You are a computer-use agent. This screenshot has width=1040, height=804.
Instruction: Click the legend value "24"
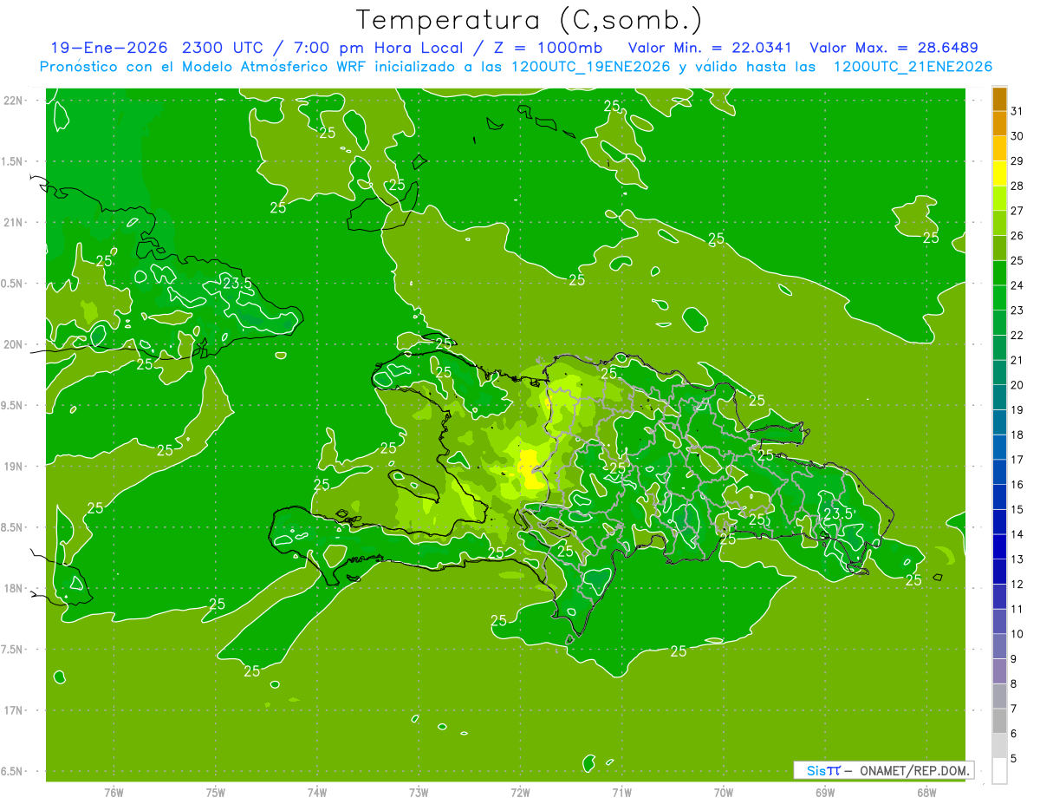click(1017, 285)
